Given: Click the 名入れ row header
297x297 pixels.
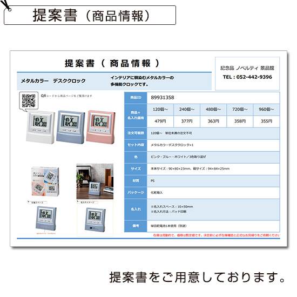Looking at the screenshot, I should tap(136, 210).
